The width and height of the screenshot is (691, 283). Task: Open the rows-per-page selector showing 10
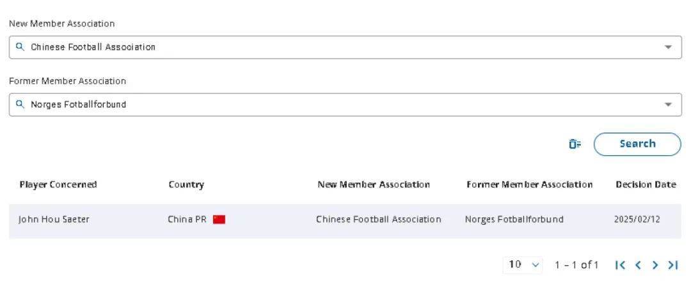pos(525,264)
